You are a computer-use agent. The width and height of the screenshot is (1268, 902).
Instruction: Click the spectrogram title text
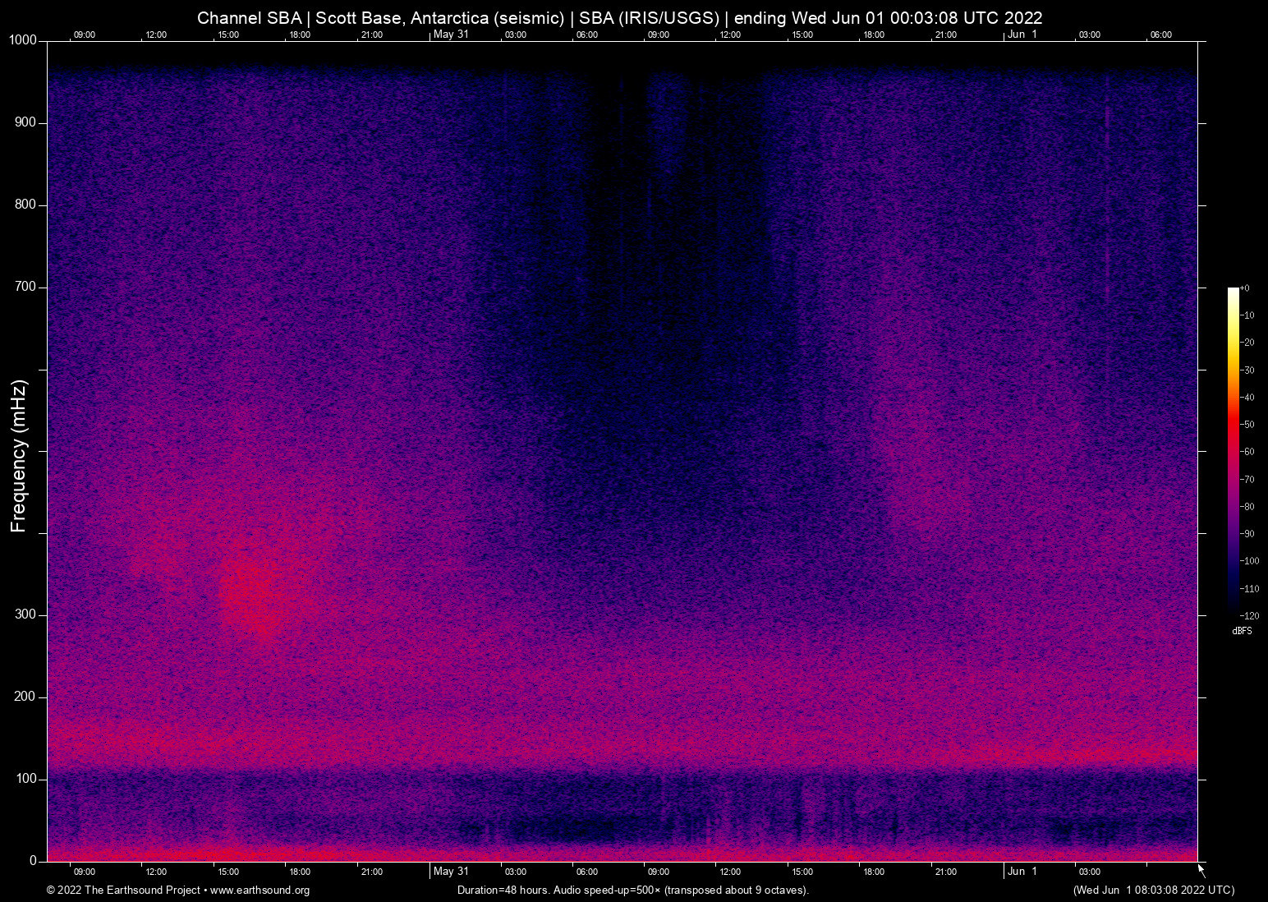[619, 17]
